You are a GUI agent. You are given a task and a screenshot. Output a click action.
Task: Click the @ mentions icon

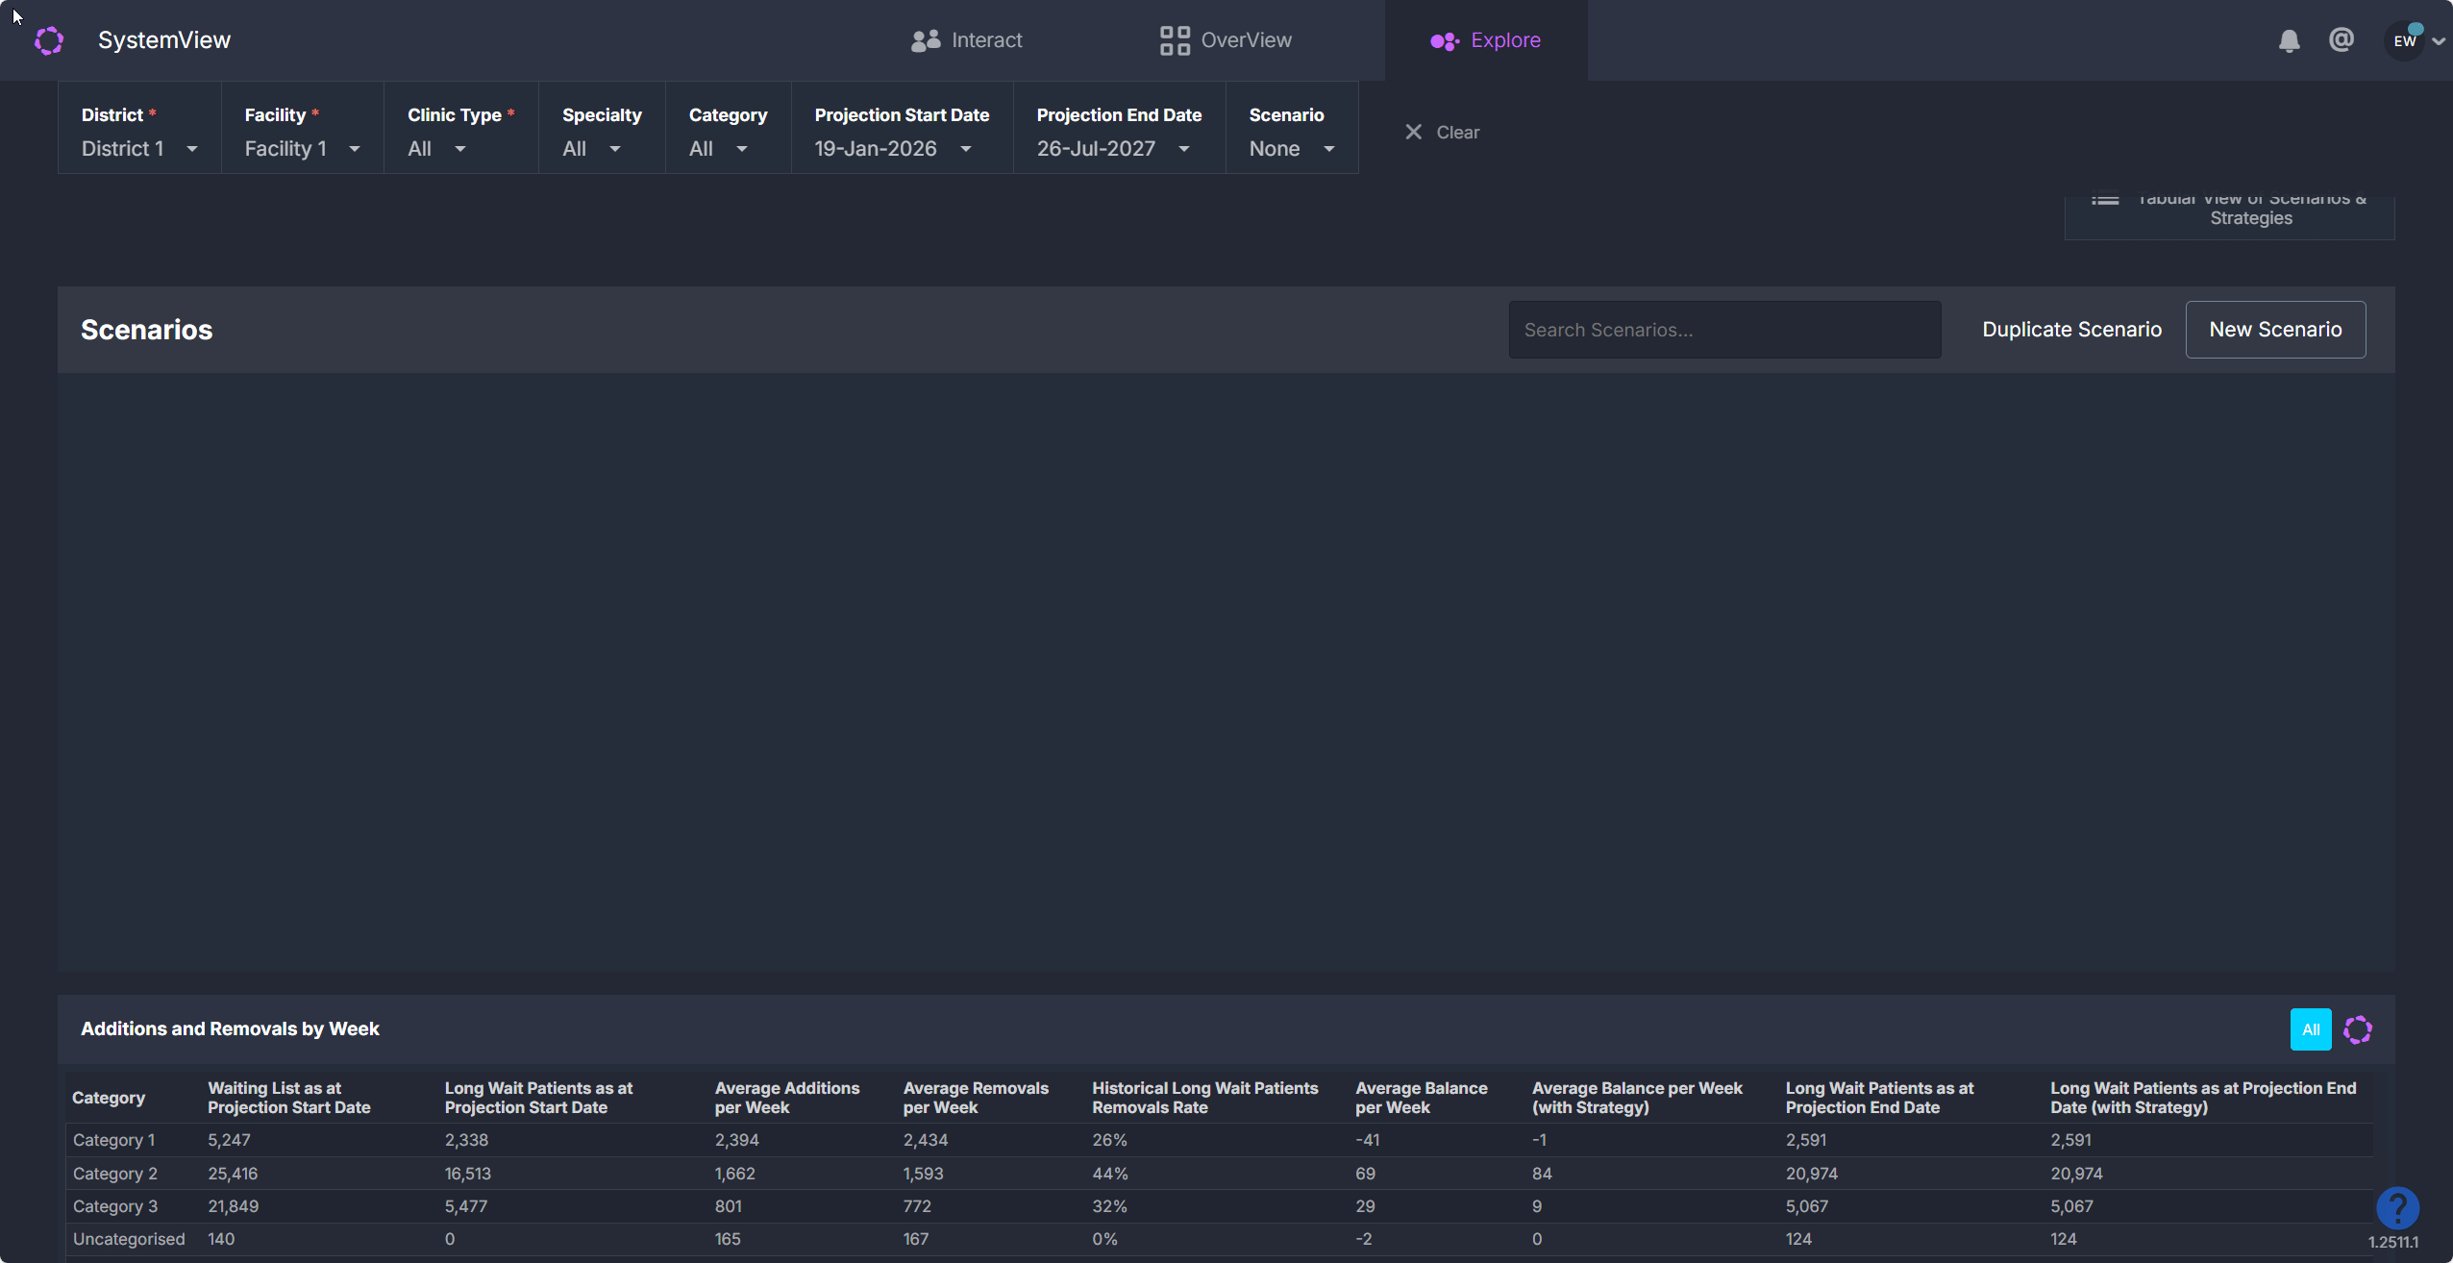coord(2341,39)
